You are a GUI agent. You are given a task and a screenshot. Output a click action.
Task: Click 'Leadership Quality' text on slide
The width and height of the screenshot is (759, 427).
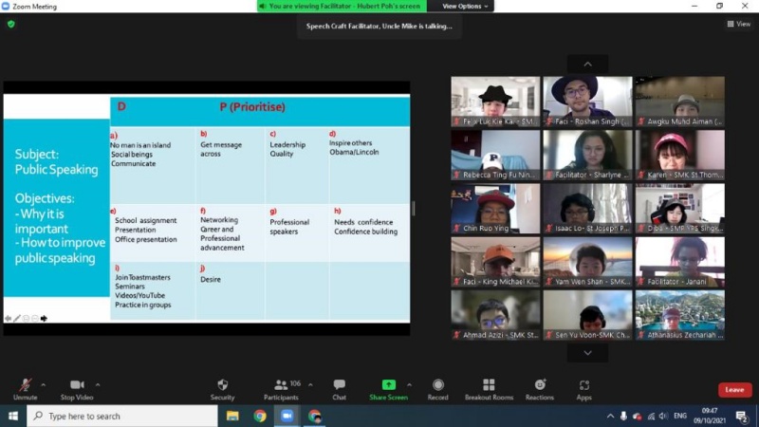pyautogui.click(x=287, y=149)
